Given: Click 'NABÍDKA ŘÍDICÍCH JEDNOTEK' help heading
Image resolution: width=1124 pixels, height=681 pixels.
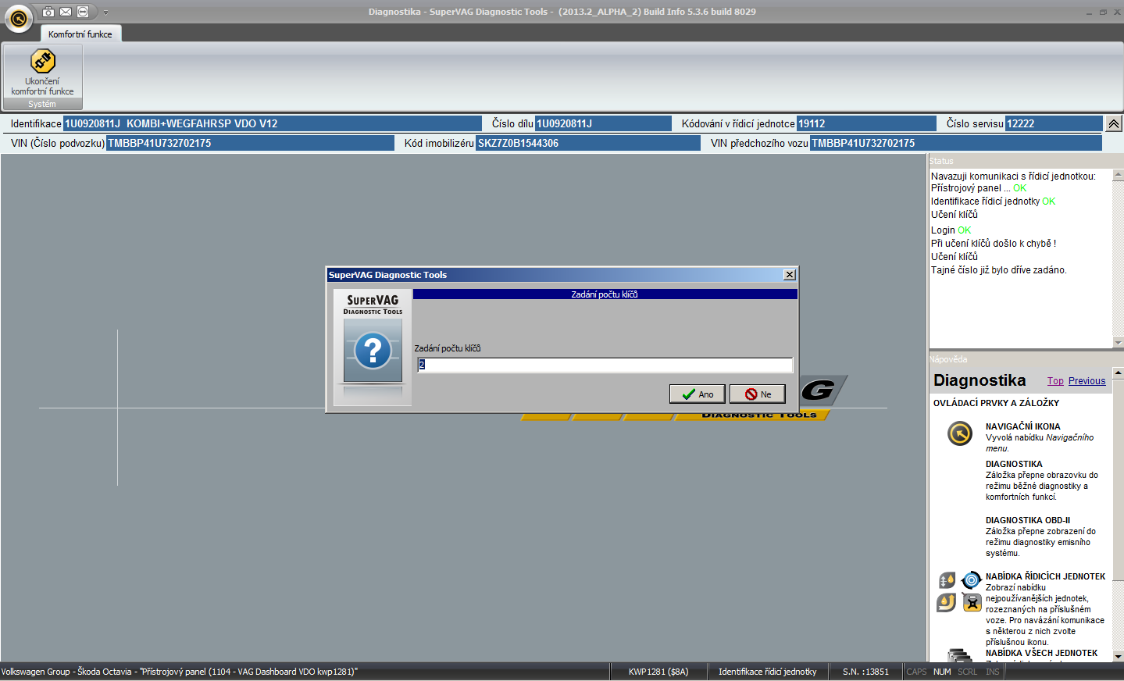Looking at the screenshot, I should 1045,576.
